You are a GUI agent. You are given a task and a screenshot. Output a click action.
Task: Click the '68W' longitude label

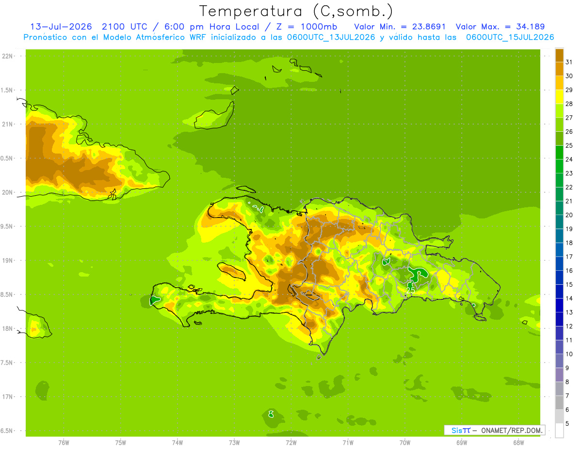pyautogui.click(x=518, y=442)
